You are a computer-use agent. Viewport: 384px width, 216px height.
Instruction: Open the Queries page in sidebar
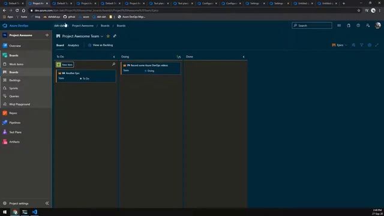coord(14,96)
